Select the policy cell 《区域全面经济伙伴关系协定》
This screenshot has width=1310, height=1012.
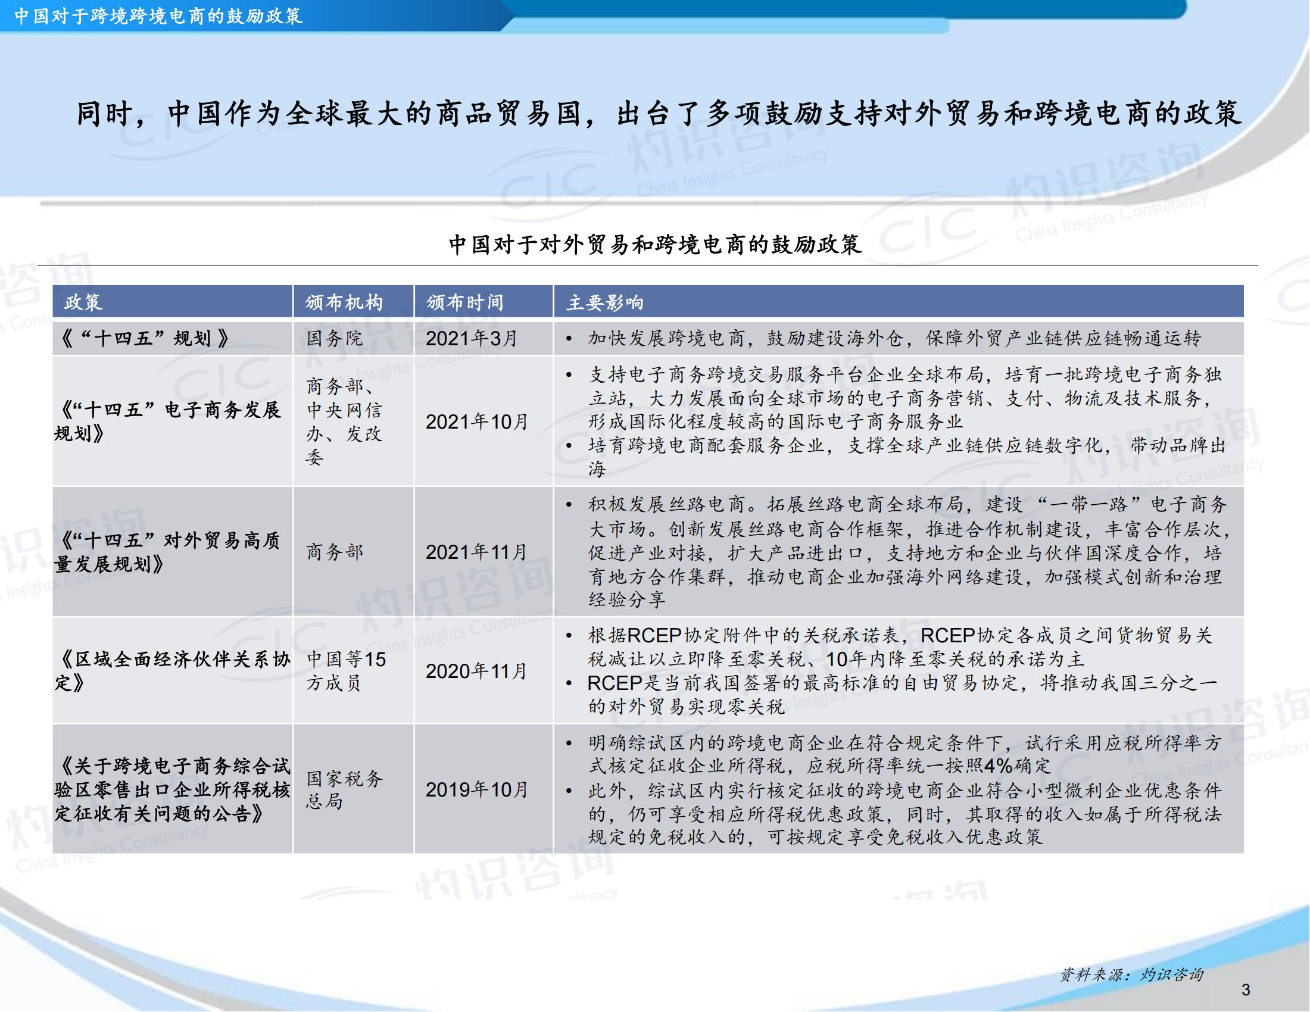pos(173,670)
